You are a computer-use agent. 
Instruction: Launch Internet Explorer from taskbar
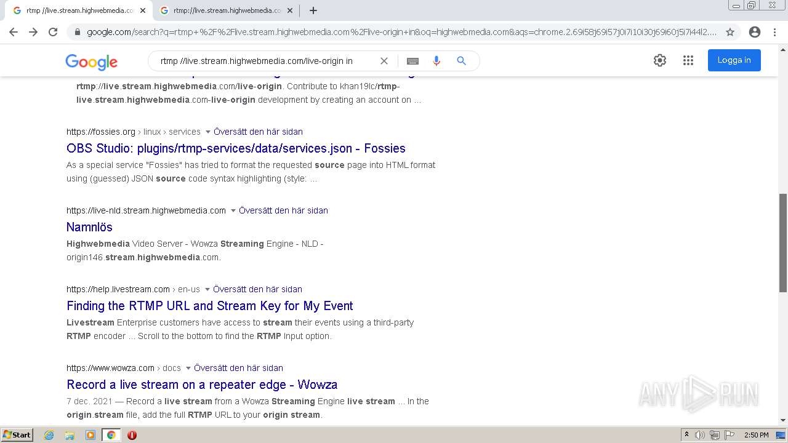pyautogui.click(x=49, y=435)
